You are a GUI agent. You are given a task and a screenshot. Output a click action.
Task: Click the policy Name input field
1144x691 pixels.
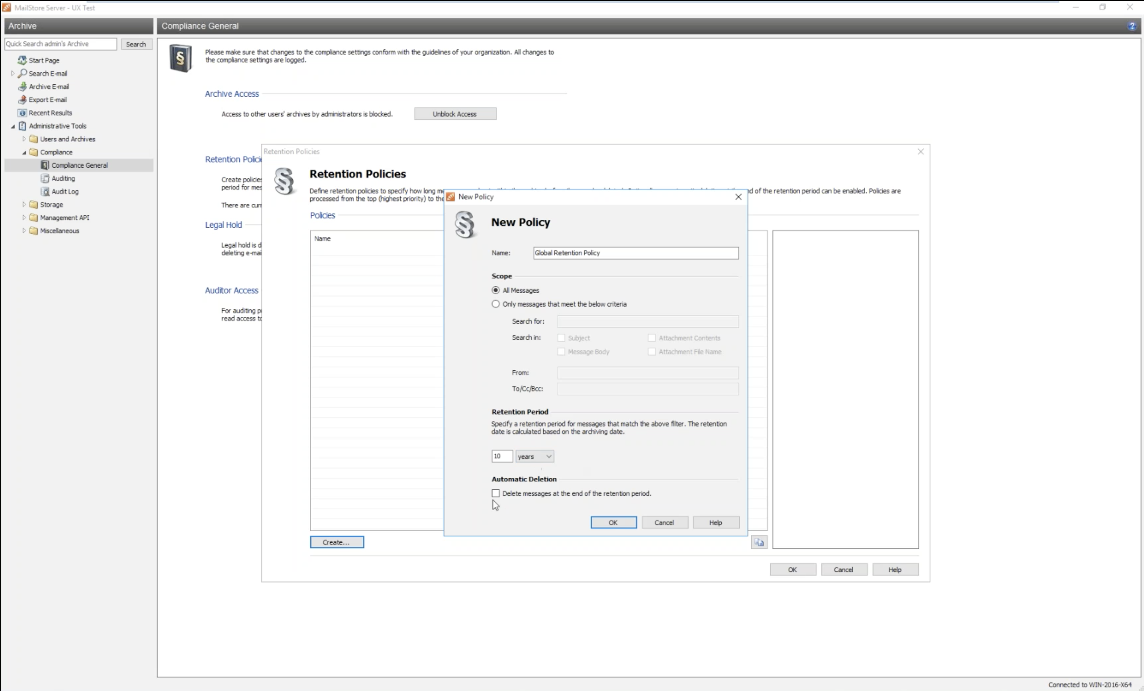tap(636, 253)
